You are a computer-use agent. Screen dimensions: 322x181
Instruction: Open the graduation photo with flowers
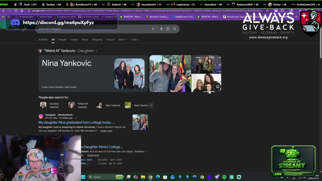pyautogui.click(x=170, y=74)
